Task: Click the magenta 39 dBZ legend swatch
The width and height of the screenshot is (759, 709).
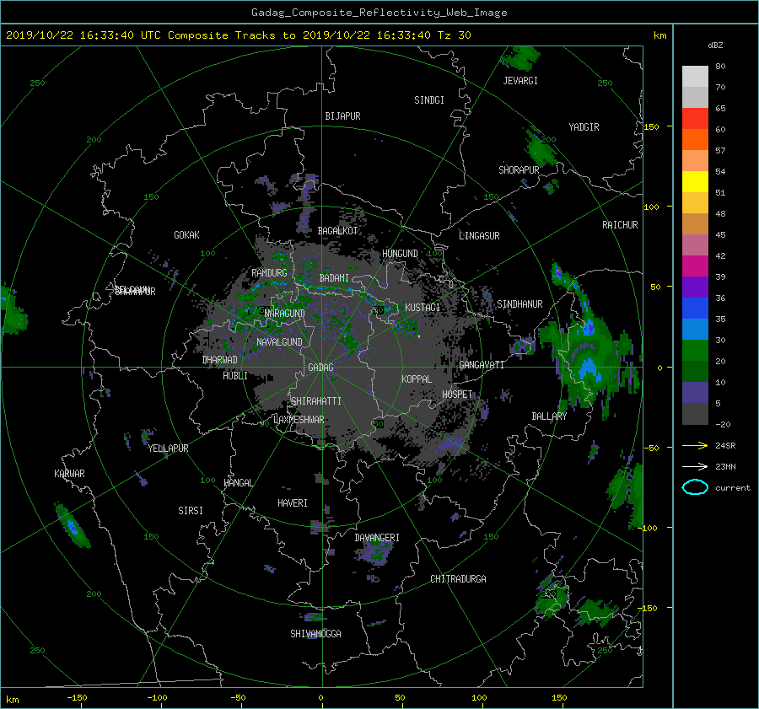Action: 695,266
